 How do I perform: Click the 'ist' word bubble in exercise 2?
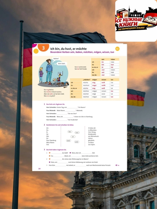click(73, 137)
